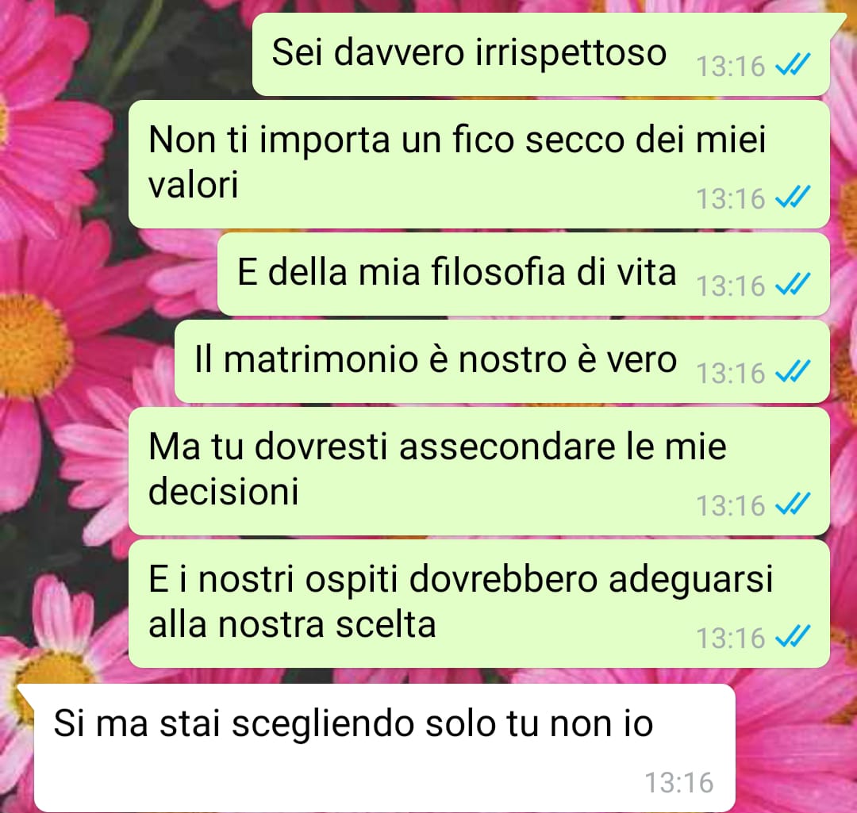Tap the read ticks on 'Il matrimonio è nostro è vero'
Viewport: 857px width, 813px height.
(x=793, y=373)
